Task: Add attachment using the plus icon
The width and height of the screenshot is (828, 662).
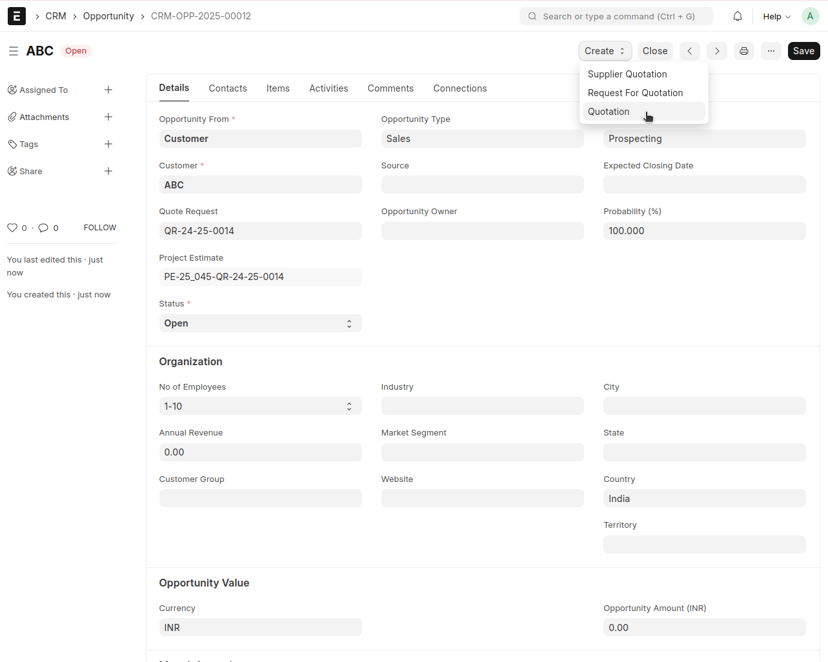Action: pos(108,117)
